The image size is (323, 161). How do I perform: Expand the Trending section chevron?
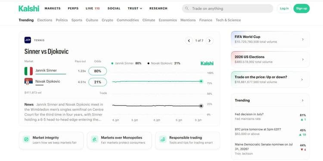tap(303, 100)
